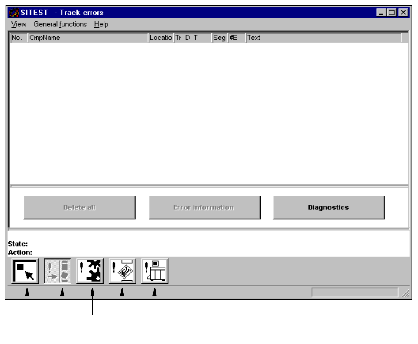Image resolution: width=418 pixels, height=344 pixels.
Task: Click the CmpName column header
Action: tap(88, 38)
